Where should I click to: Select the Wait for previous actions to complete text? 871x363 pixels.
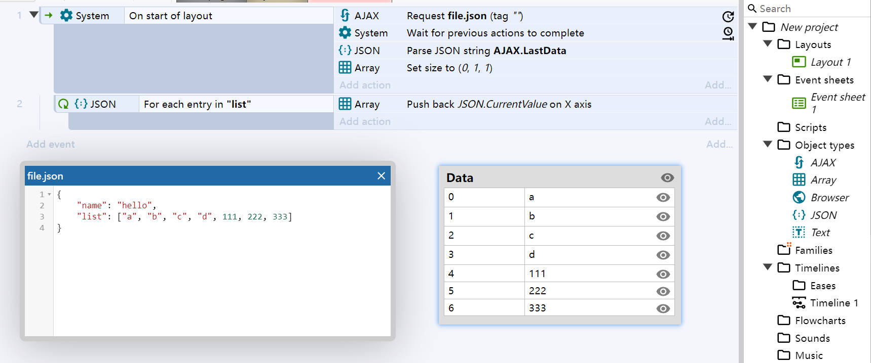[x=496, y=33]
